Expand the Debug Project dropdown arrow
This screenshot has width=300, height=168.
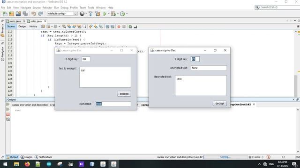118,14
